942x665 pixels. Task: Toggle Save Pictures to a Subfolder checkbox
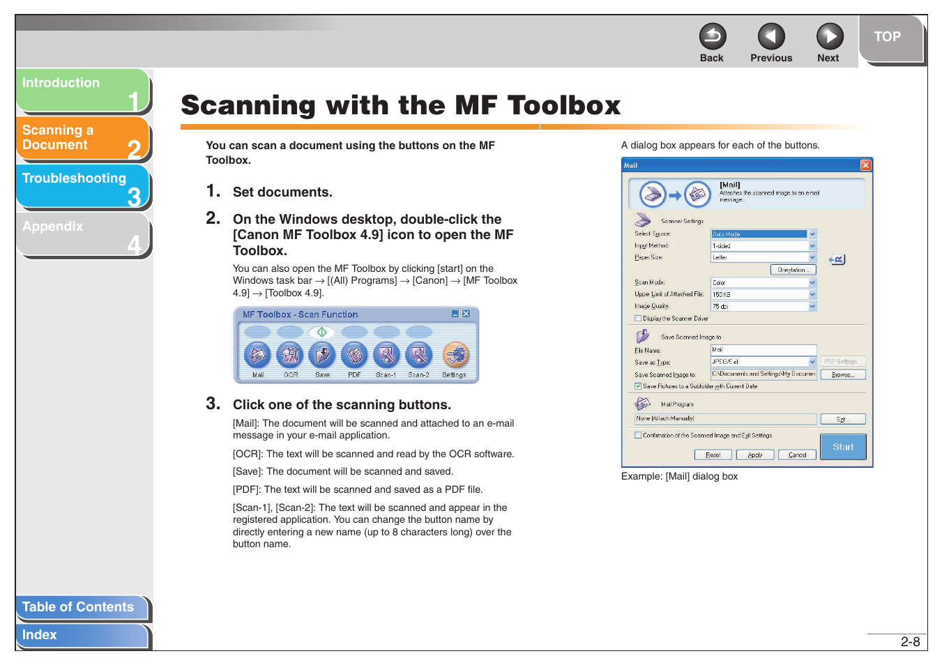tap(638, 385)
